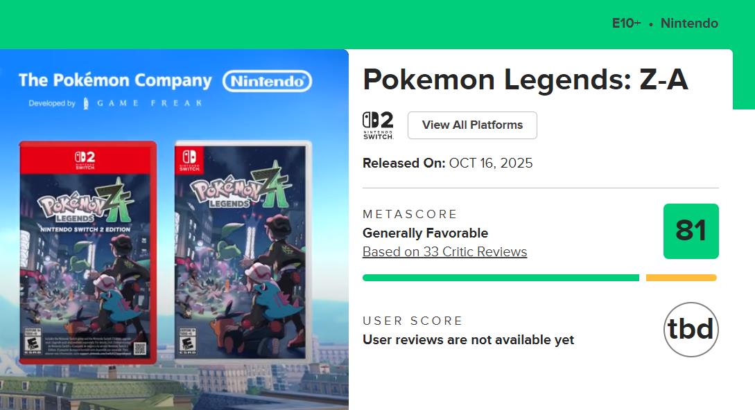
Task: Click the tbd user score circle
Action: [691, 329]
